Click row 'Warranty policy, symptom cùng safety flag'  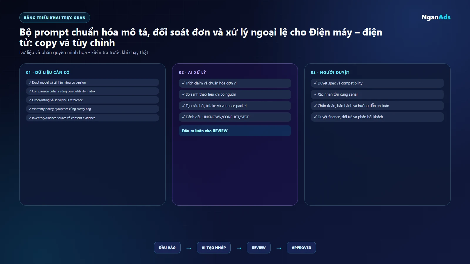pos(93,109)
